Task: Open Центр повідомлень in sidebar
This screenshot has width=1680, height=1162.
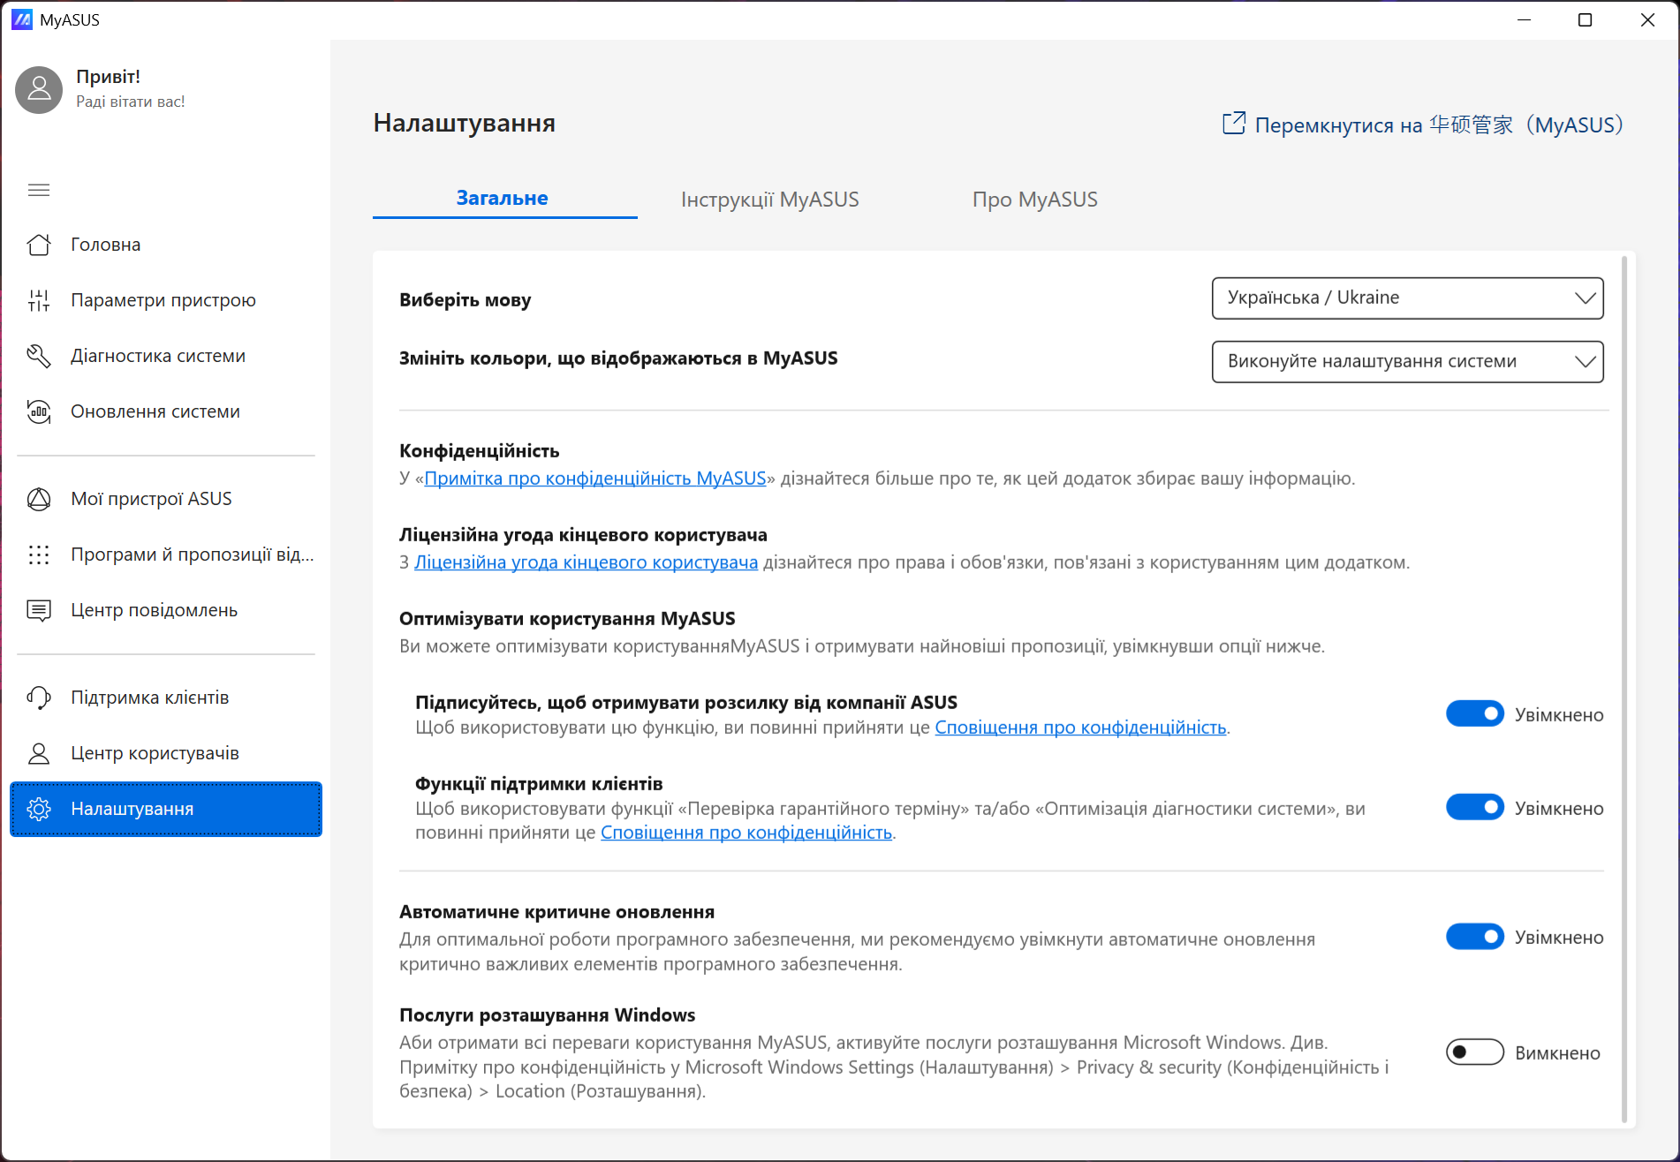Action: pos(166,610)
